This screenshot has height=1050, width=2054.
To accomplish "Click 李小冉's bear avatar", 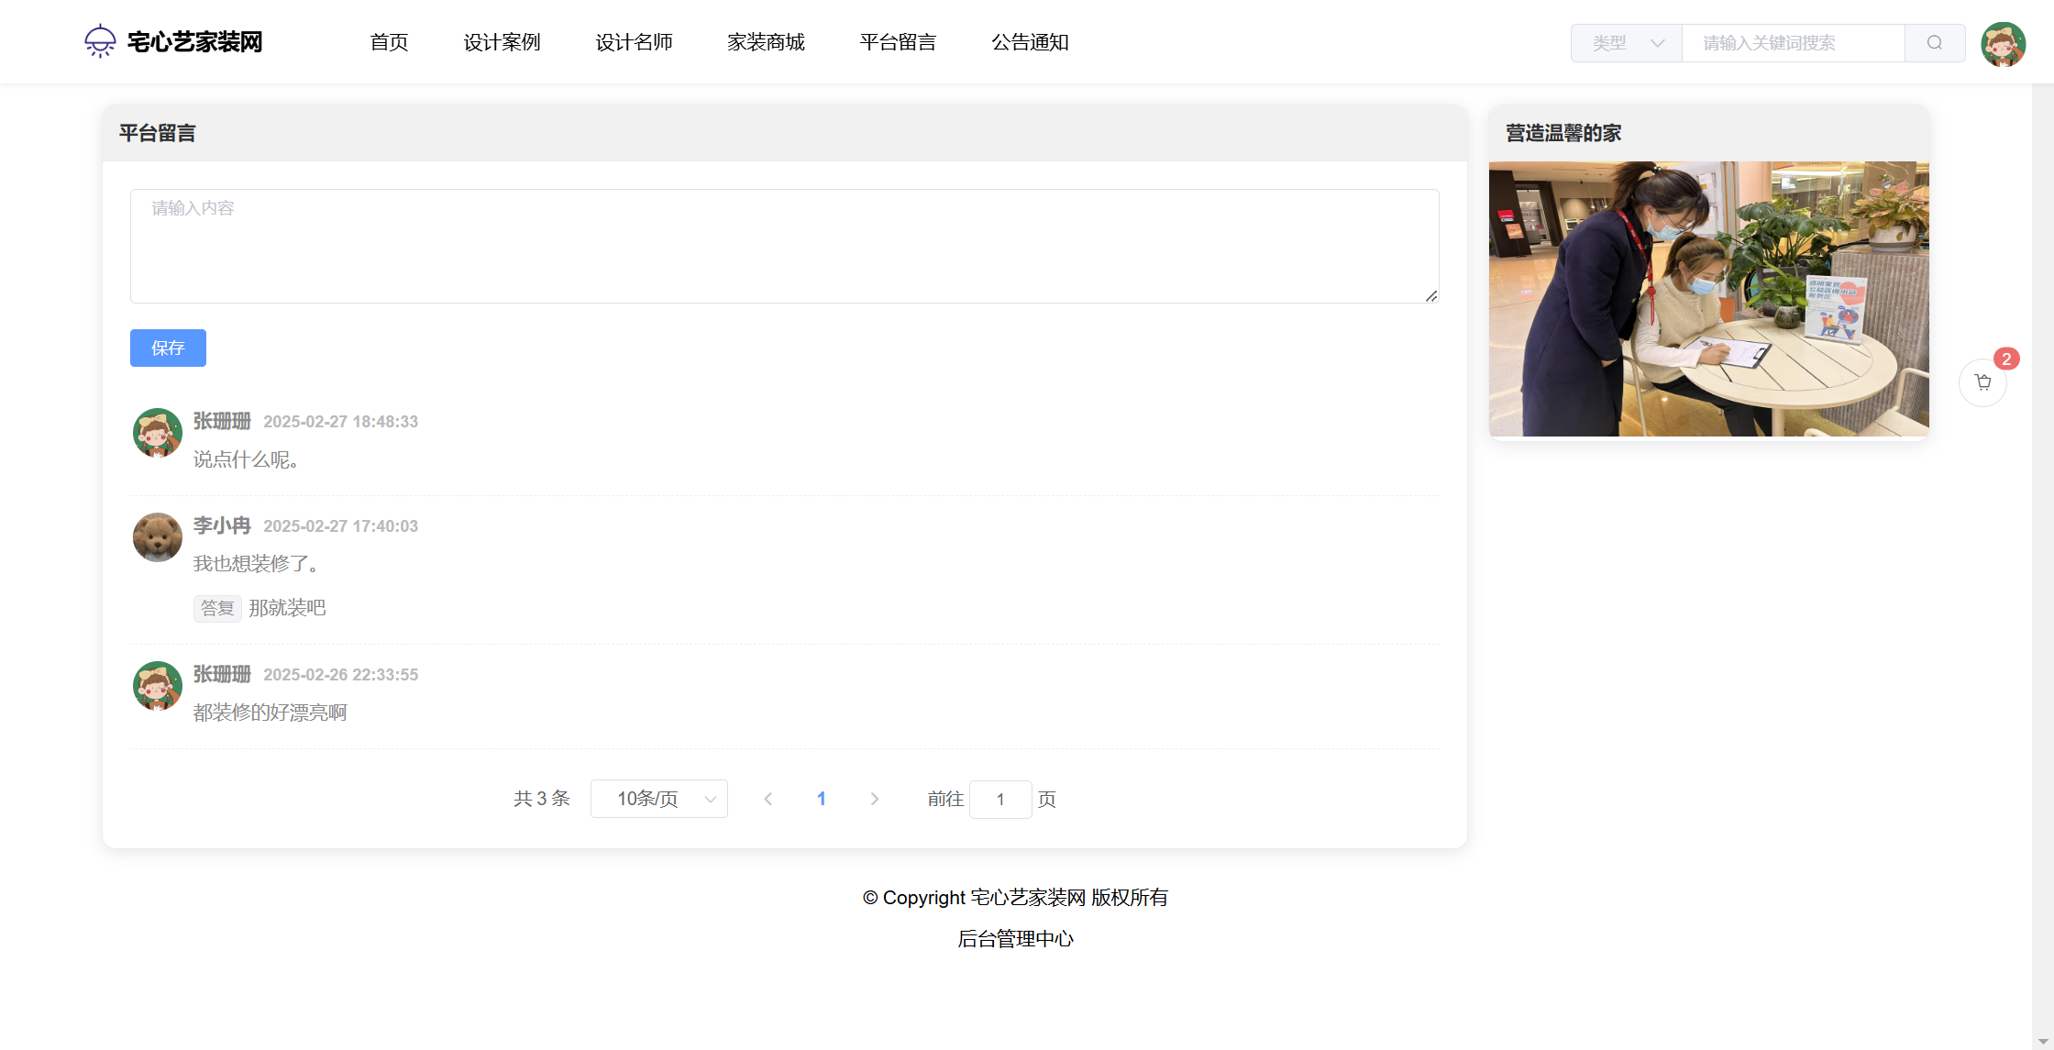I will click(158, 537).
